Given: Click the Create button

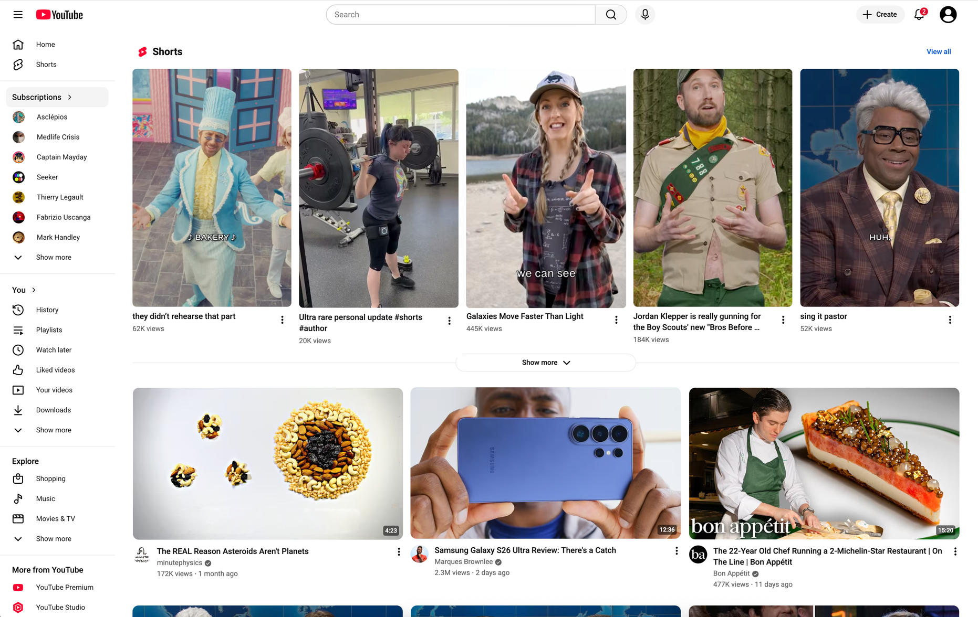Looking at the screenshot, I should coord(880,15).
